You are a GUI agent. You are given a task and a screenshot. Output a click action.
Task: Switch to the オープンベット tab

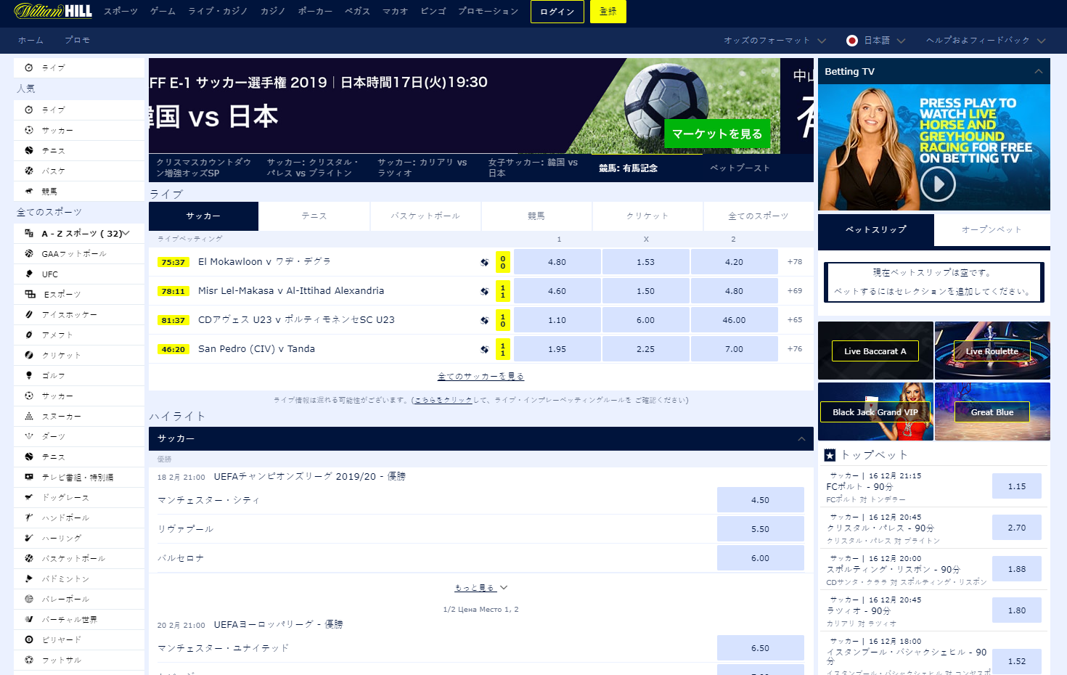point(992,229)
